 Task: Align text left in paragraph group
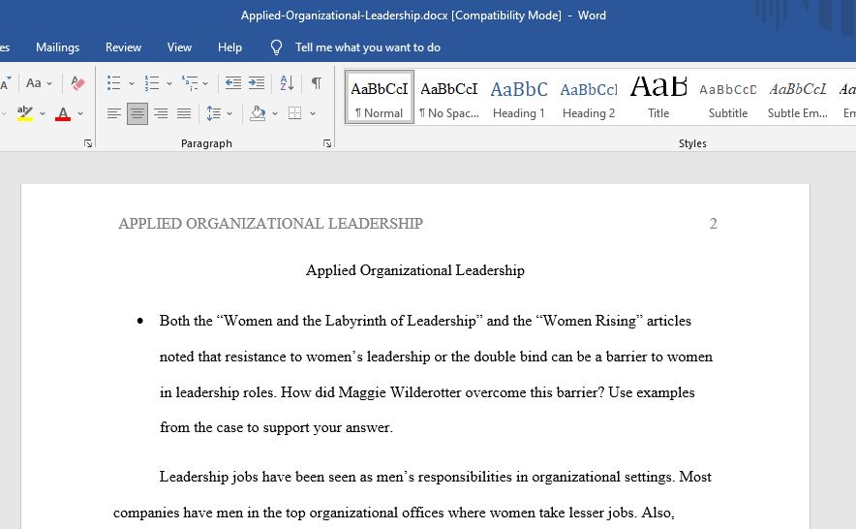tap(113, 113)
